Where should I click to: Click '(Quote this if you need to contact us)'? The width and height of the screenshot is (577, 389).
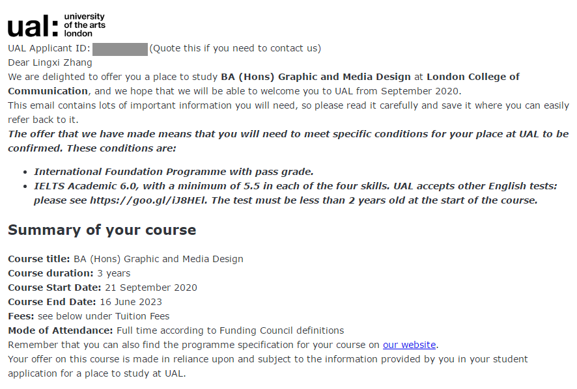point(235,48)
